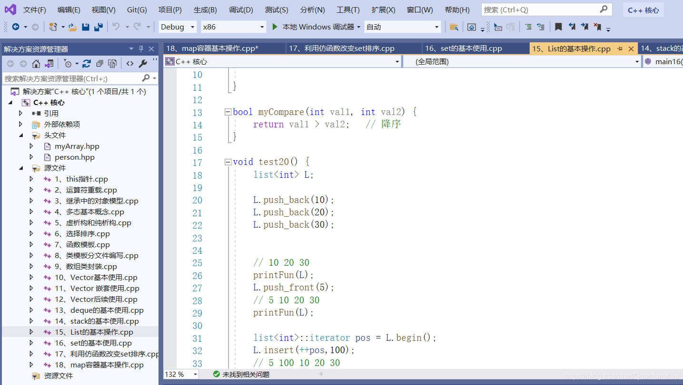Screen dimensions: 683x385
Task: Click the Navigate Backward toolbar arrow
Action: point(16,27)
